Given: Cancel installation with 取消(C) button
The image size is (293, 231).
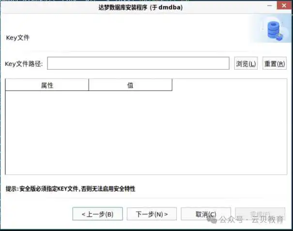Looking at the screenshot, I should point(206,214).
